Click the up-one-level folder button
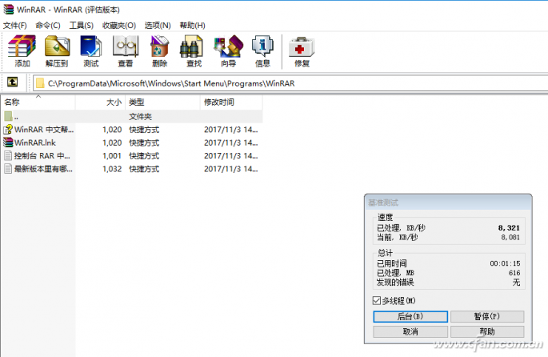The height and width of the screenshot is (357, 548). click(x=13, y=82)
